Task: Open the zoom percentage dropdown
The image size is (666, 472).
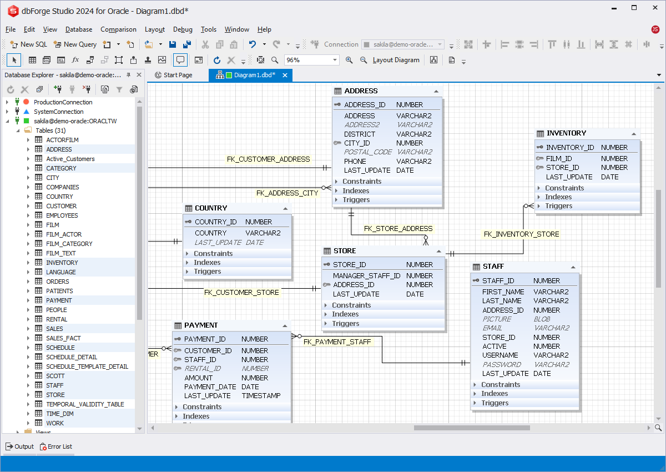Action: tap(335, 60)
